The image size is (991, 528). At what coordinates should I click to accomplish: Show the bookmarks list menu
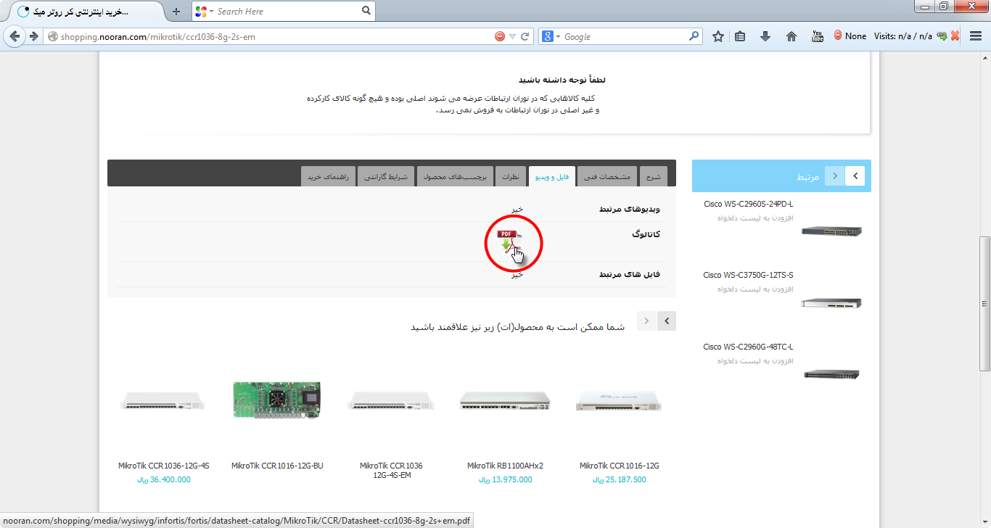740,36
